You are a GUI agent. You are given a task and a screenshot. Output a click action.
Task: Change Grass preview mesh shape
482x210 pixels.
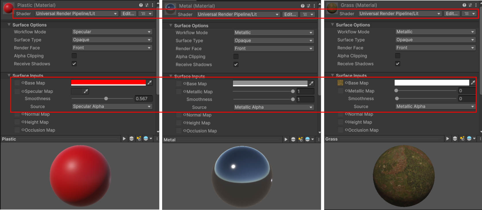[455, 139]
